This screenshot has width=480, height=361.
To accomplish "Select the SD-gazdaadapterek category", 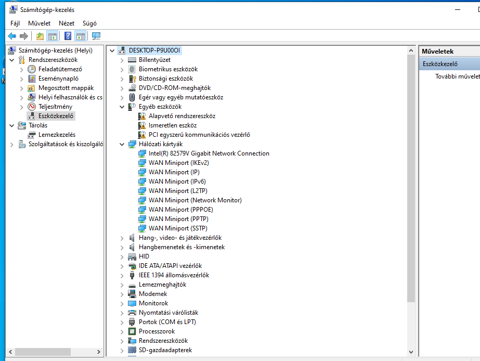I will [x=165, y=350].
